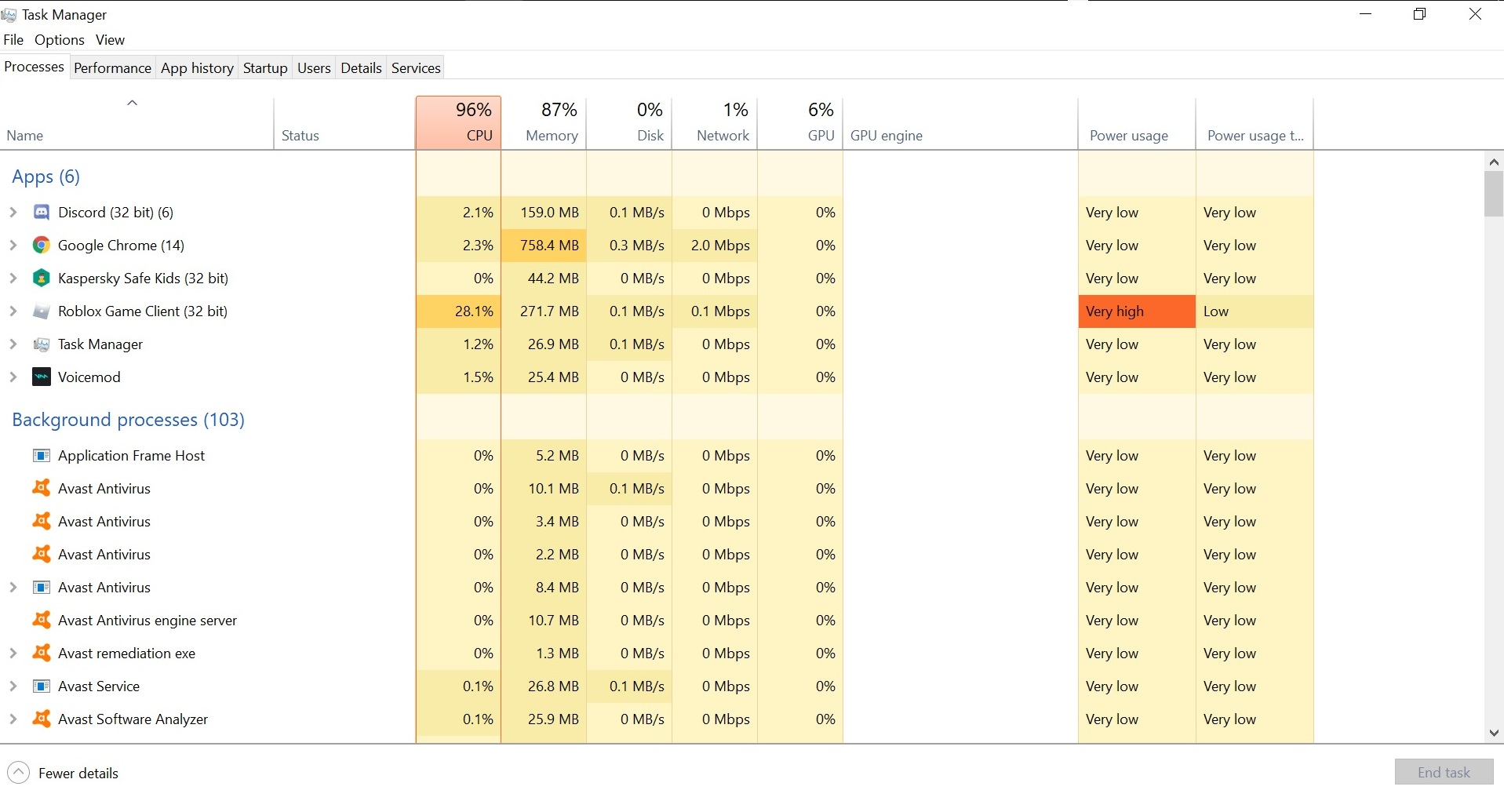Click the Application Frame Host icon
Image resolution: width=1504 pixels, height=801 pixels.
tap(42, 456)
